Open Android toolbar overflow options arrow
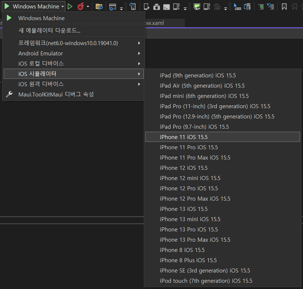The width and height of the screenshot is (303, 289). point(185,9)
